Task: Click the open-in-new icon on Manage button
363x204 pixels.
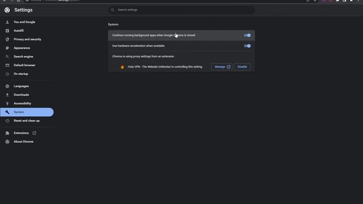Action: click(229, 67)
